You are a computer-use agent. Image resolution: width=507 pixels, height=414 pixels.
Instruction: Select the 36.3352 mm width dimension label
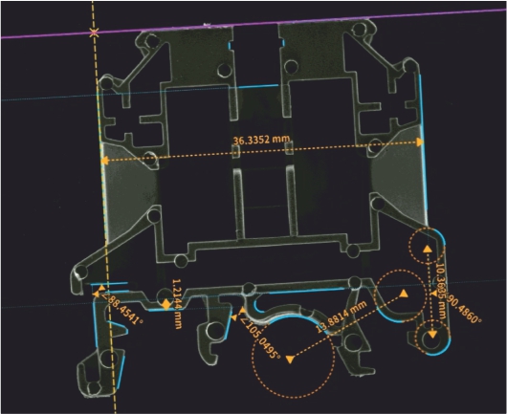[261, 140]
